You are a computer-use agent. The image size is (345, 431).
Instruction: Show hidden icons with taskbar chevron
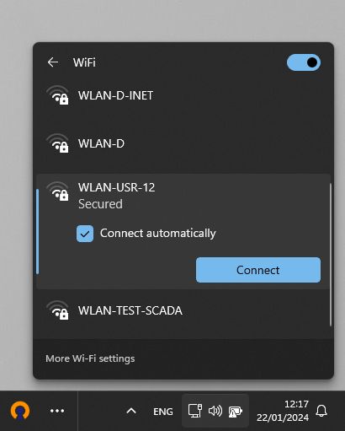coord(131,411)
